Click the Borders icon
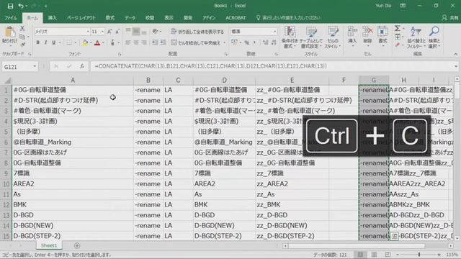 coord(69,43)
